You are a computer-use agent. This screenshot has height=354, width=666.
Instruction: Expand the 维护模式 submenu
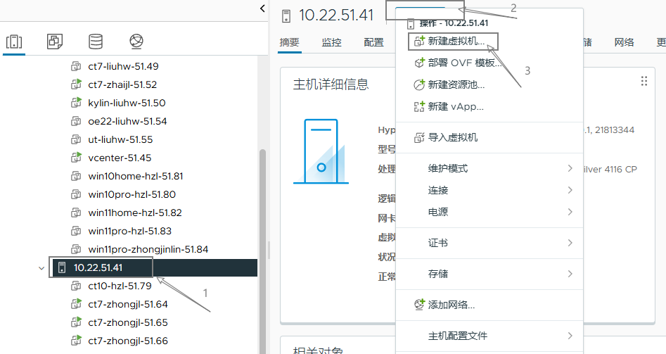tap(570, 168)
